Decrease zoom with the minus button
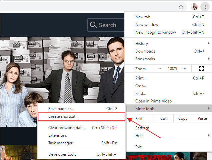The height and width of the screenshot is (160, 212). click(x=160, y=69)
